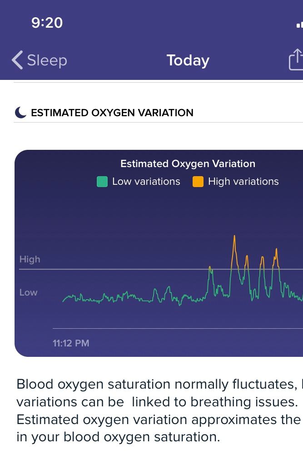Viewport: 303px width, 469px height.
Task: Tap the status bar clock showing 9:20
Action: [x=47, y=23]
